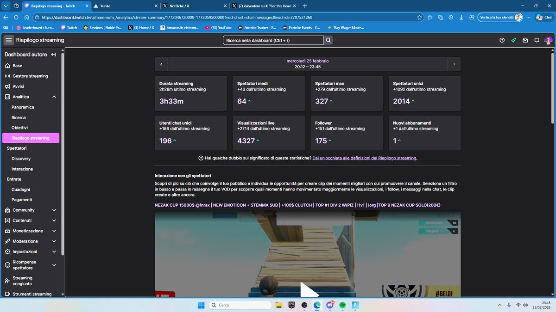Open Discord from the taskbar

coord(329,305)
